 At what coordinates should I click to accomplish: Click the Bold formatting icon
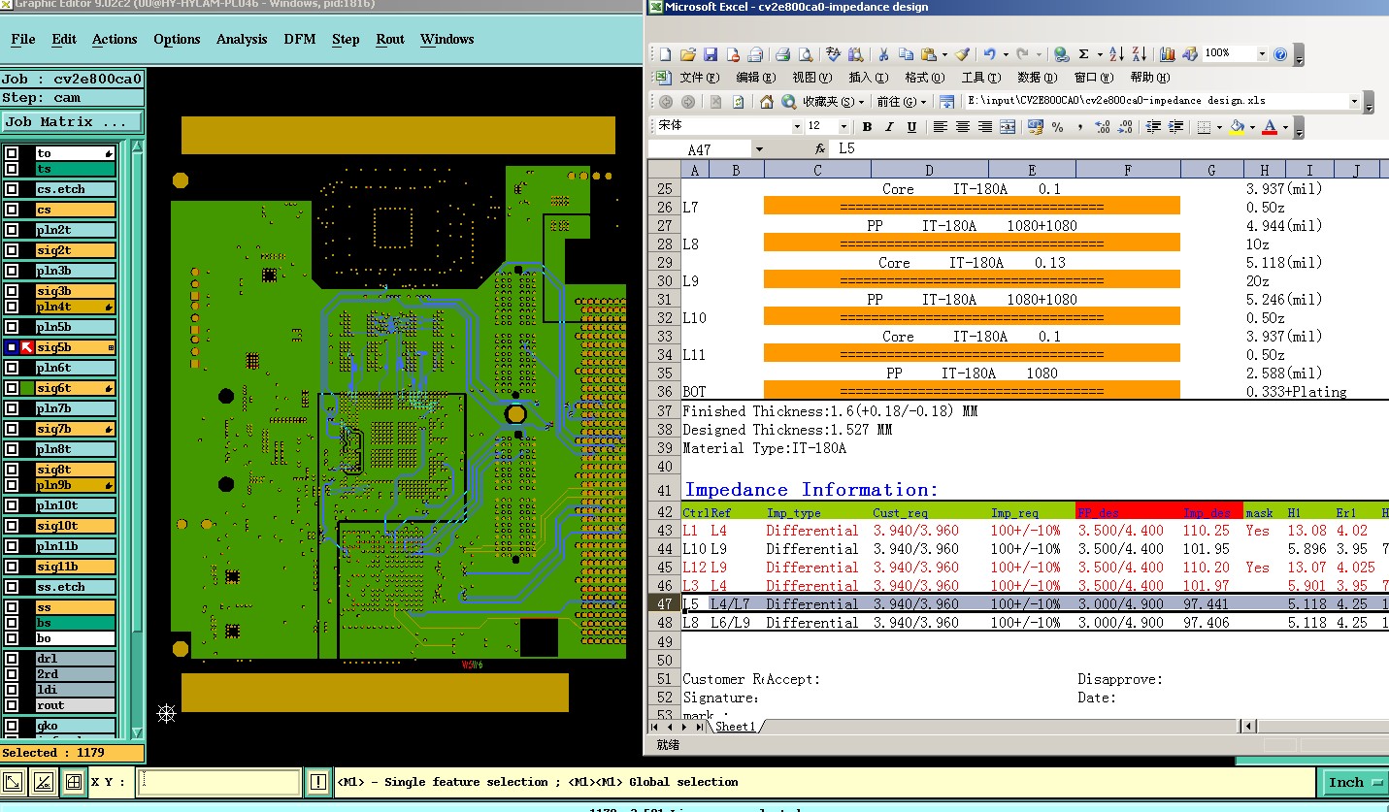pos(867,127)
